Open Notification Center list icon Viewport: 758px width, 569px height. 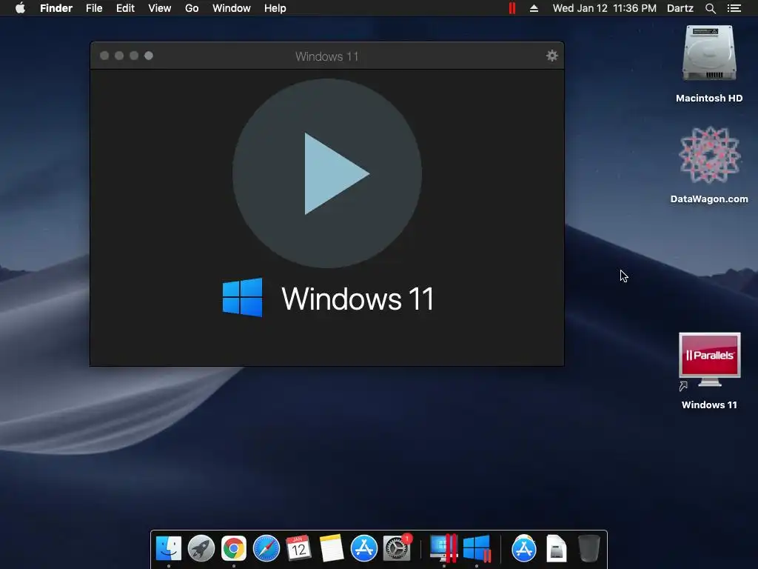(x=734, y=8)
